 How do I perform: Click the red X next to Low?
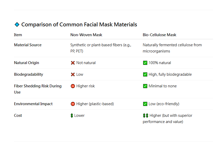(73, 74)
